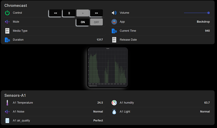Click the green power Control icon
This screenshot has height=128, width=217.
7,13
